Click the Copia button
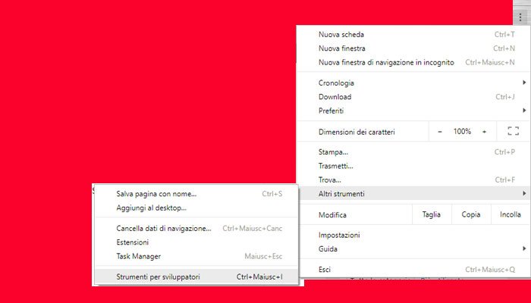The width and height of the screenshot is (531, 303). [x=471, y=215]
